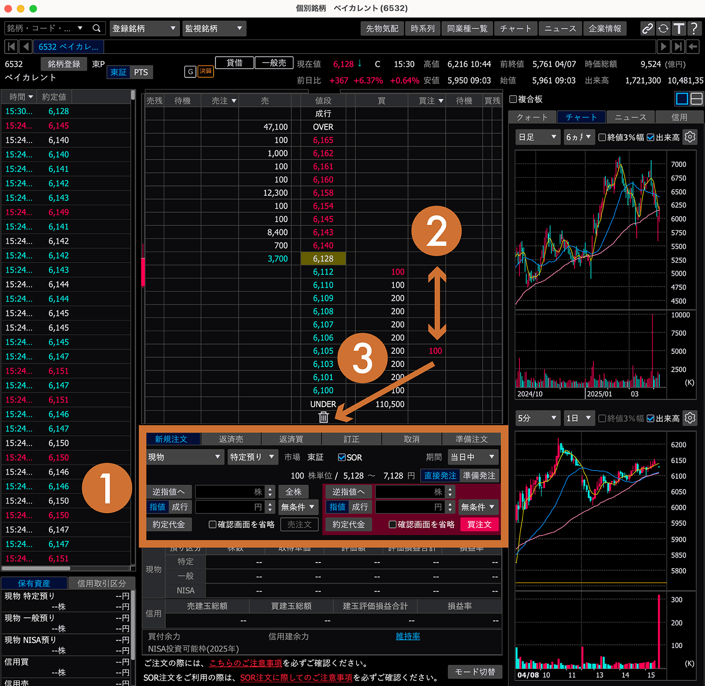Jump to last tab arrow icon
Image resolution: width=705 pixels, height=686 pixels.
[x=679, y=46]
